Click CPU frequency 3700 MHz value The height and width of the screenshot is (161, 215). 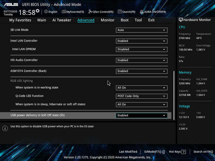click(x=184, y=38)
